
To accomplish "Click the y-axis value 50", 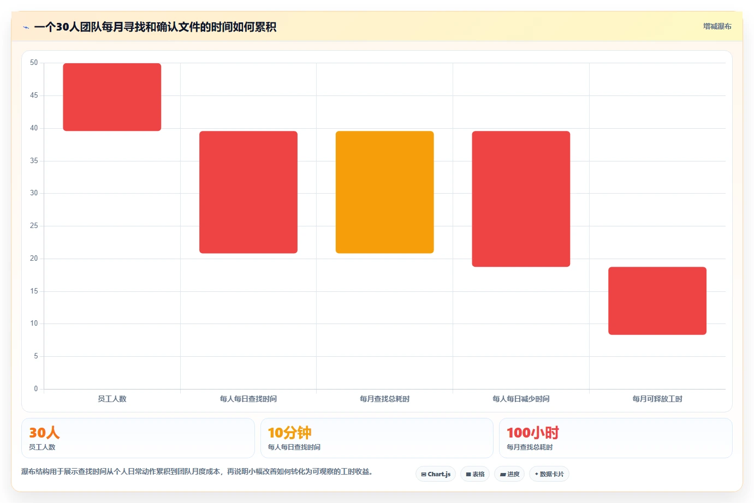I will (34, 63).
